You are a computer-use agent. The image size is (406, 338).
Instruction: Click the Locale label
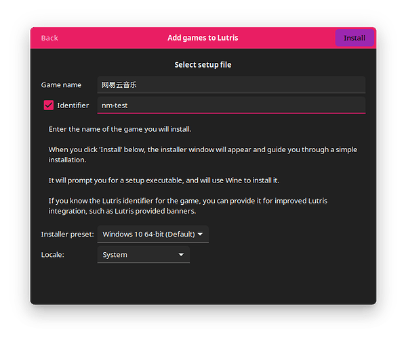click(x=53, y=255)
